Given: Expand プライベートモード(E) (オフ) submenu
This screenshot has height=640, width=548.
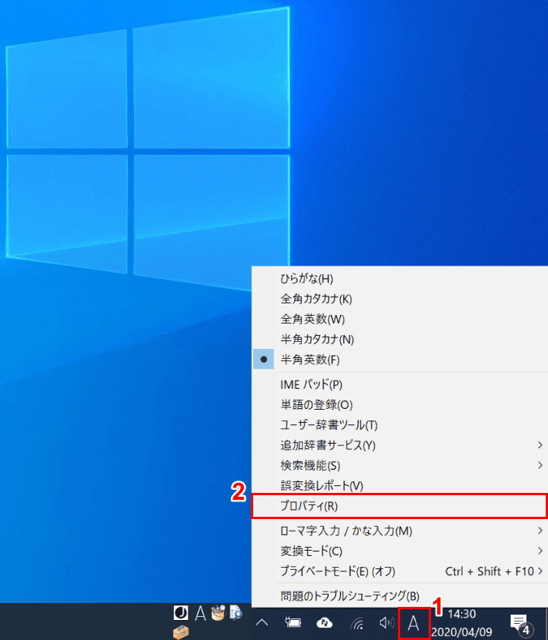Looking at the screenshot, I should (x=399, y=571).
